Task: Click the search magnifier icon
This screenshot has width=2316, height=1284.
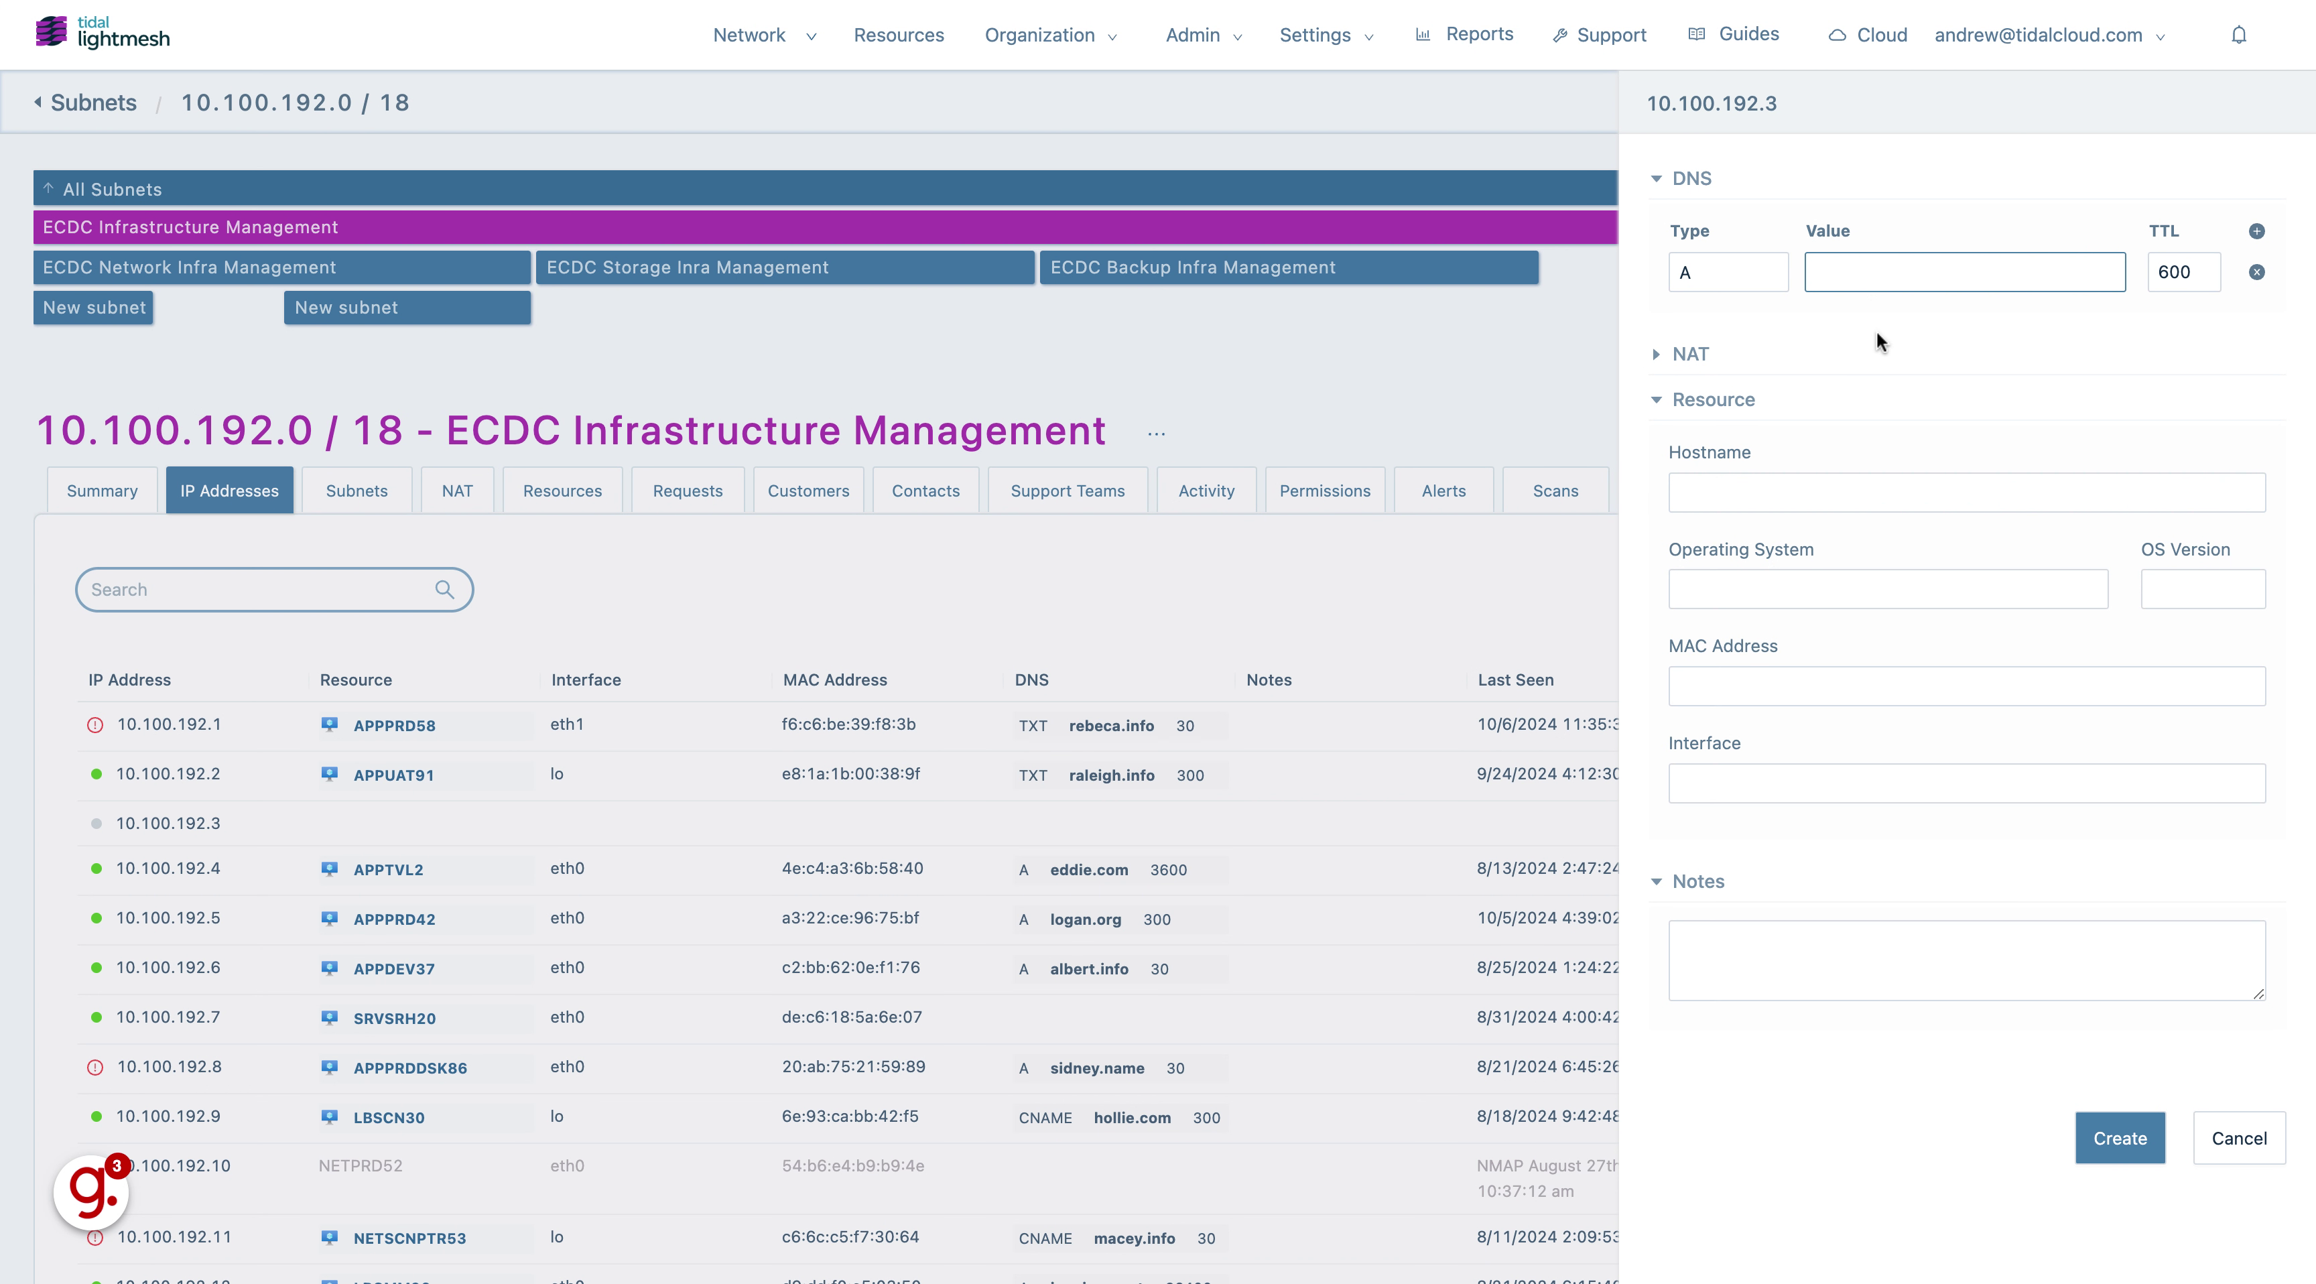Action: tap(444, 589)
